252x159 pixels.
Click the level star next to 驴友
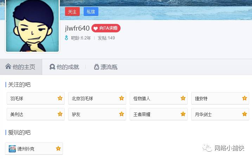[122, 114]
